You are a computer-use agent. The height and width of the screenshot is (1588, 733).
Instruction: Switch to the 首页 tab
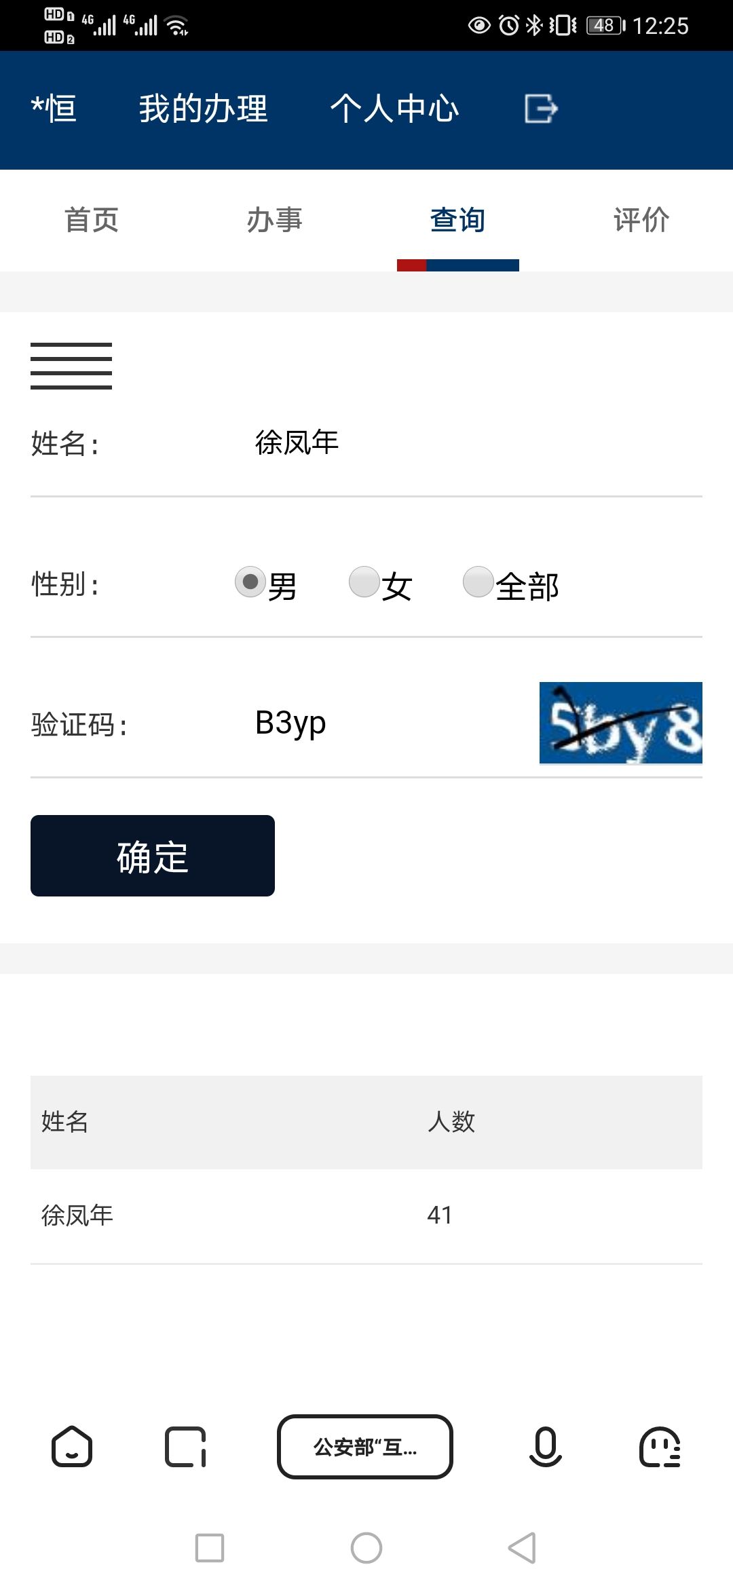[92, 220]
